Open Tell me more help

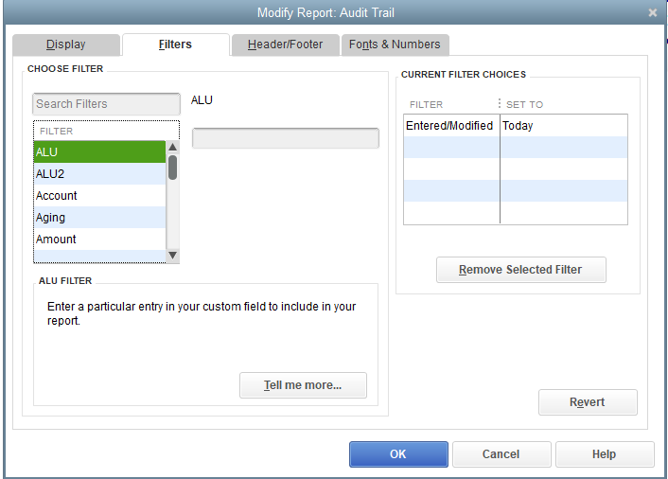click(303, 385)
